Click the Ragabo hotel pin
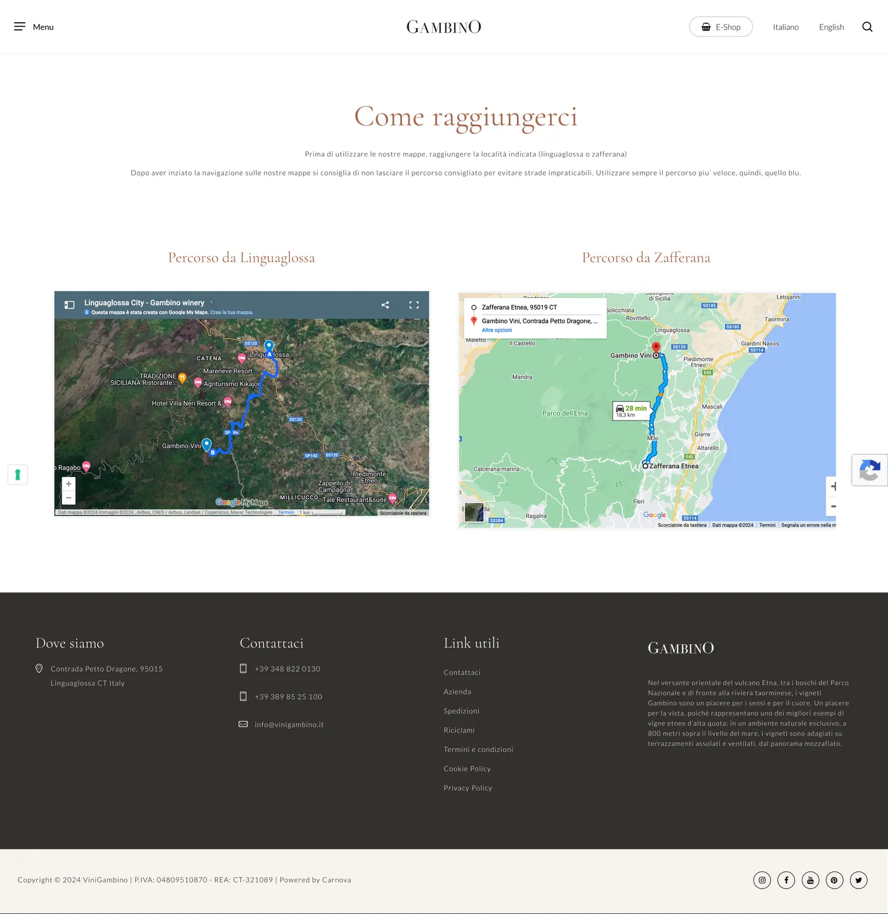The width and height of the screenshot is (888, 914). pos(86,466)
